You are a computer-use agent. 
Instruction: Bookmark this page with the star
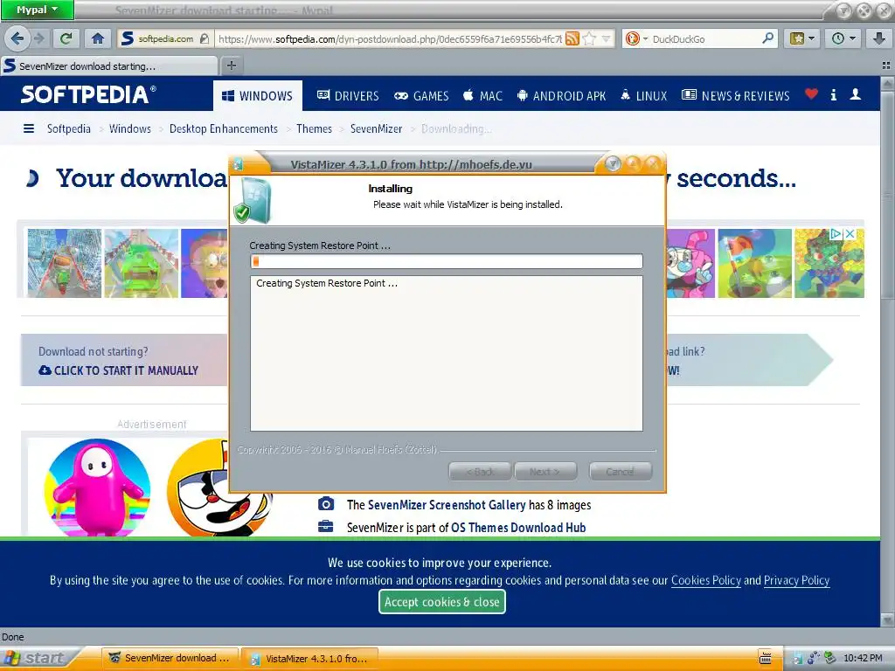coord(590,38)
